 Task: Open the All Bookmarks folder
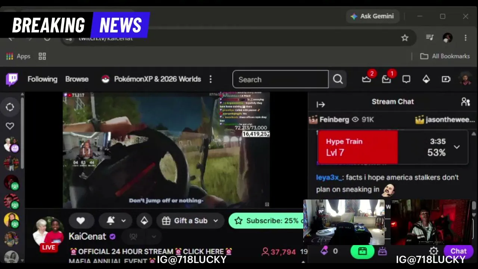coord(445,56)
